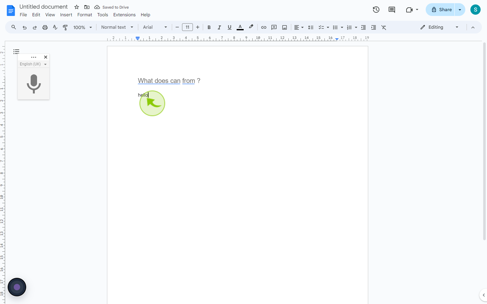The image size is (487, 304).
Task: Click the bulleted list icon
Action: [x=335, y=27]
